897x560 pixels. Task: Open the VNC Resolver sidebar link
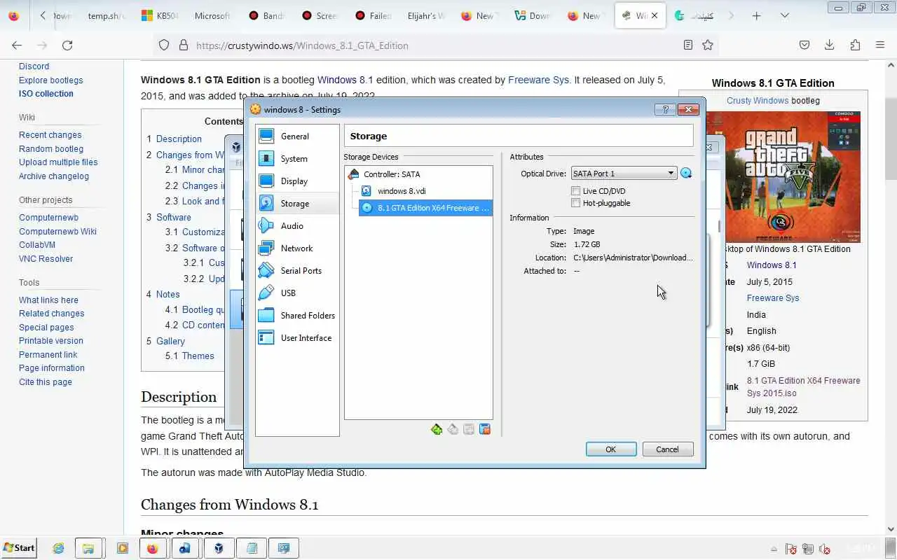coord(46,259)
